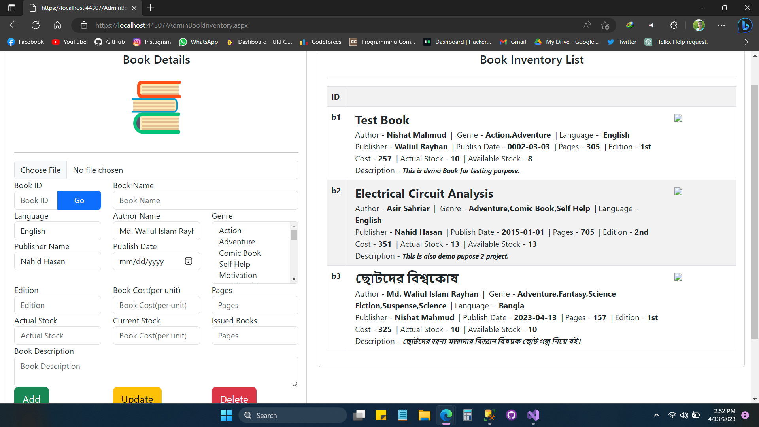Refresh the AdminBookInventory page
759x427 pixels.
[x=36, y=25]
